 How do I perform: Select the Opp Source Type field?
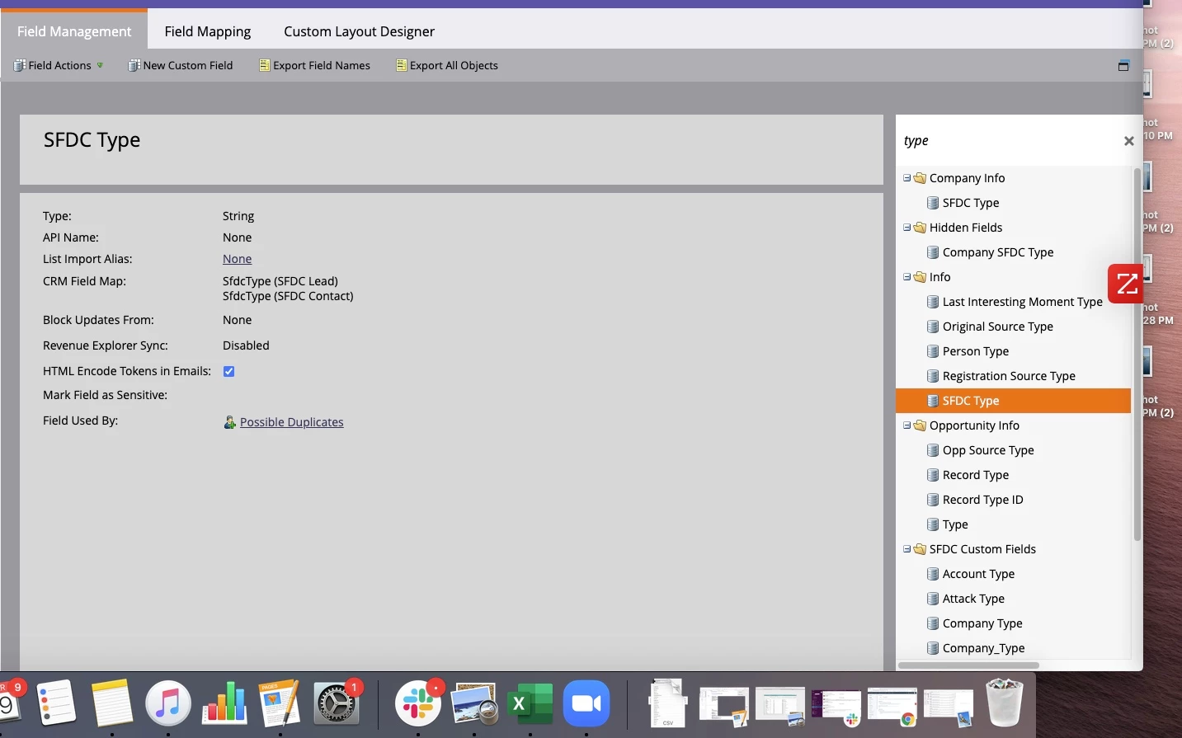pos(988,450)
